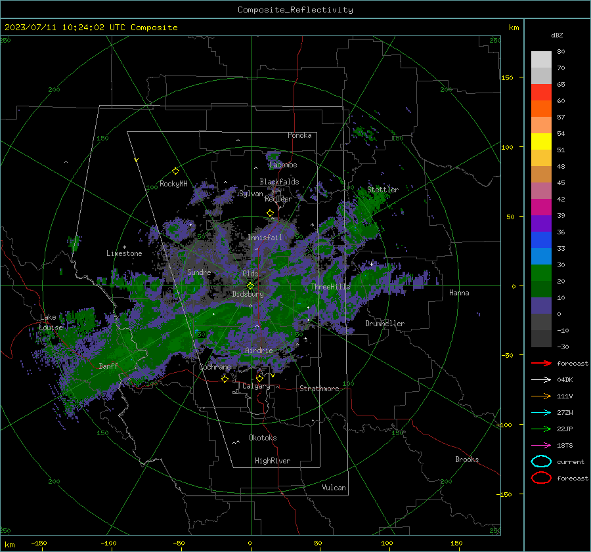Click the Drumheller city label

coord(385,324)
